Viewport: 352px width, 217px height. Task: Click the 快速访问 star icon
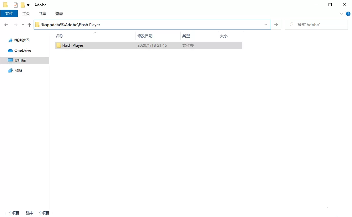[10, 40]
